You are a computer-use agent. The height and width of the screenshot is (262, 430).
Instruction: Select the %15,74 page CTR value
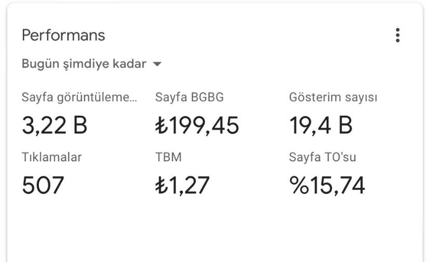click(327, 185)
